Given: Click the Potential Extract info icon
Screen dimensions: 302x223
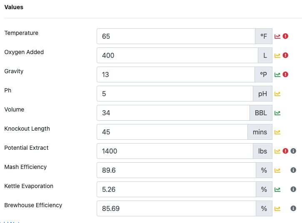Looking at the screenshot, I should pyautogui.click(x=293, y=151).
